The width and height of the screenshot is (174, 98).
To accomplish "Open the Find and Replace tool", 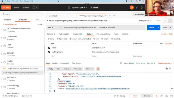I will pos(10,96).
